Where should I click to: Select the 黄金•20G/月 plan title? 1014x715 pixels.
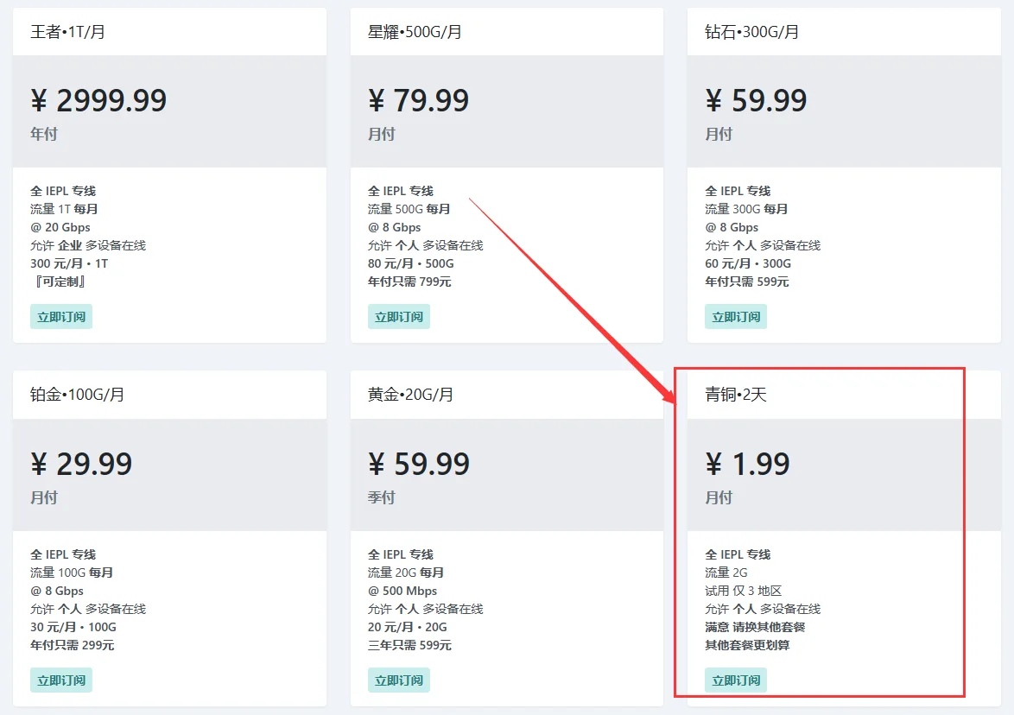pyautogui.click(x=410, y=395)
